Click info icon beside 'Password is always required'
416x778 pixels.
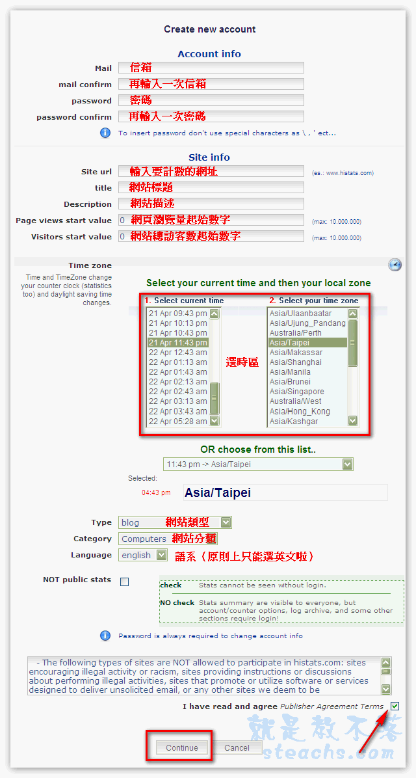[105, 636]
